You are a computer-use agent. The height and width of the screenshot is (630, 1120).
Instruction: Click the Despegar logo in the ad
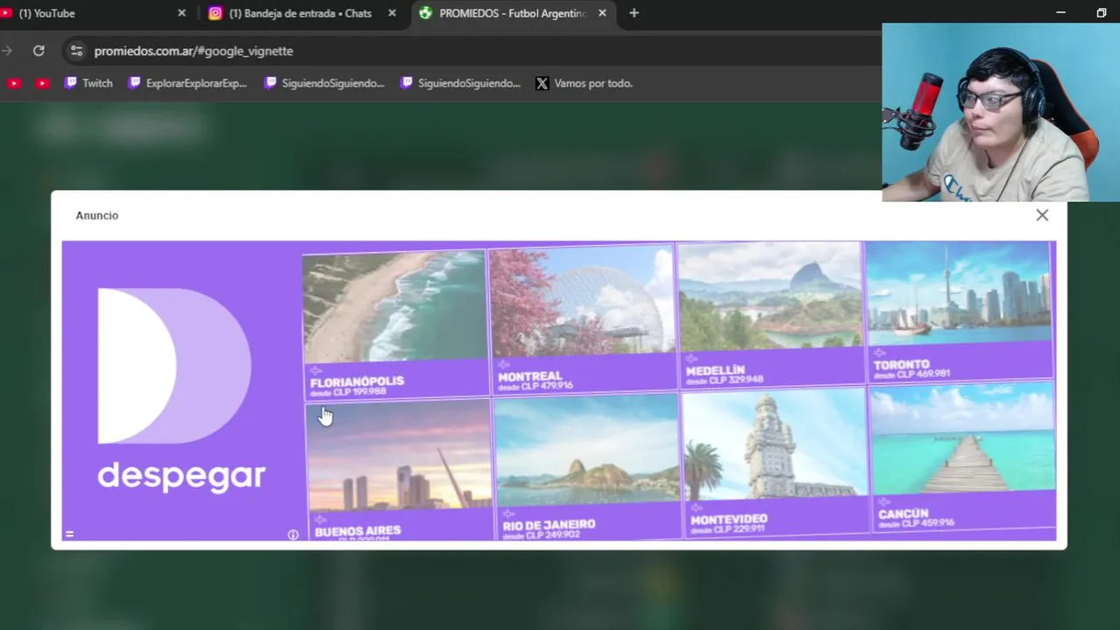180,390
